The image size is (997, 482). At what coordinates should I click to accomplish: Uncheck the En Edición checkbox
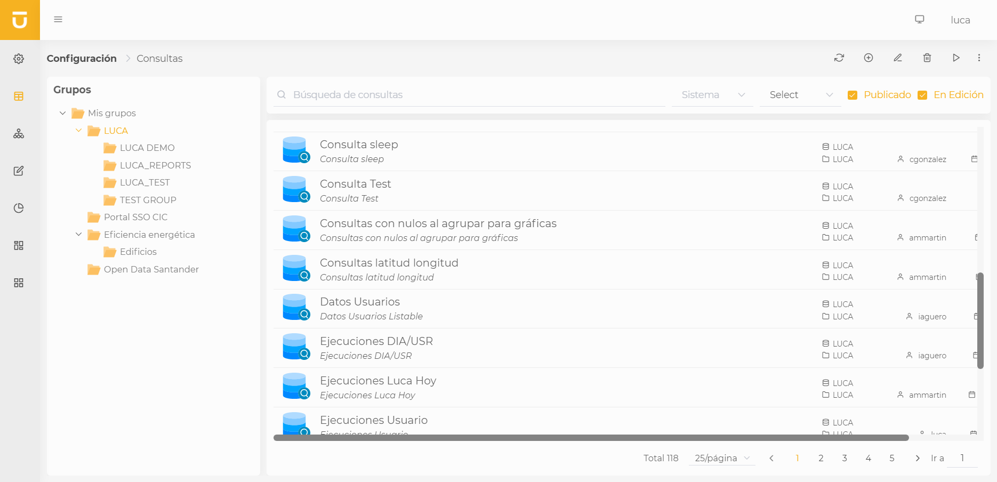922,95
